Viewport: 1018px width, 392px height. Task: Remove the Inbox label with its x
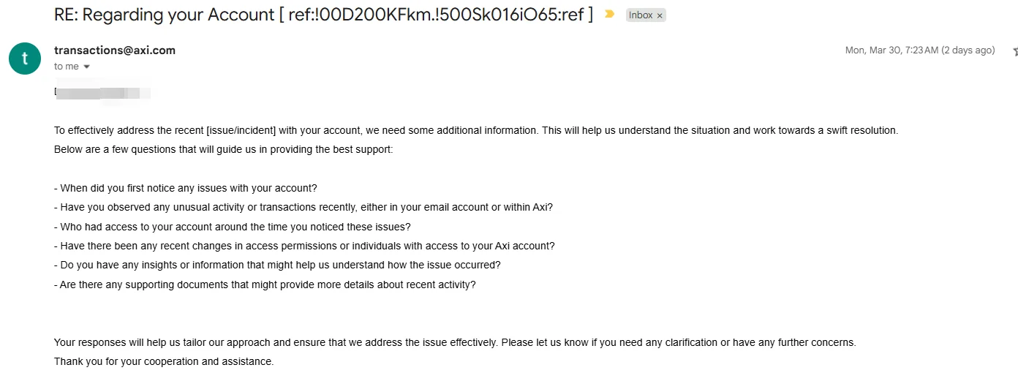pyautogui.click(x=660, y=15)
